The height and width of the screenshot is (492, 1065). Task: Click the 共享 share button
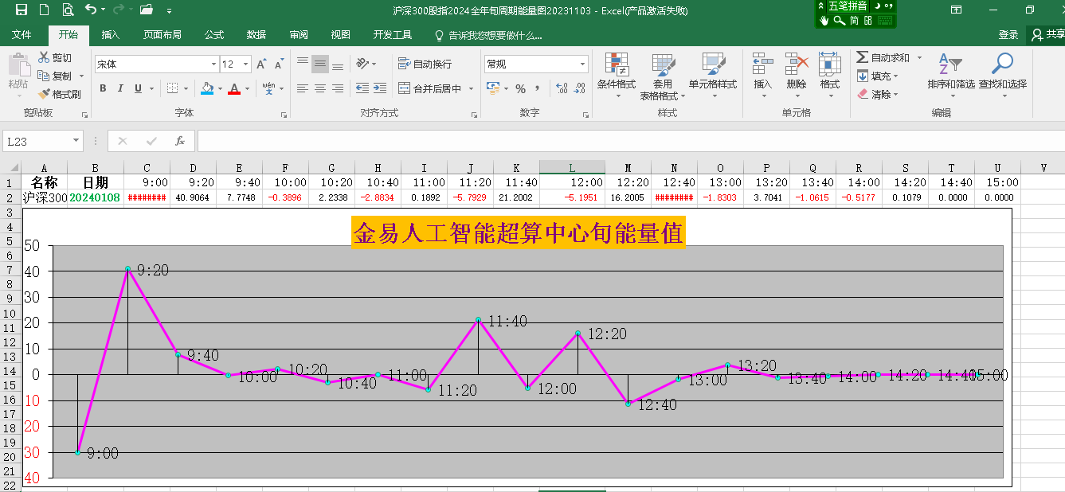coord(1047,35)
